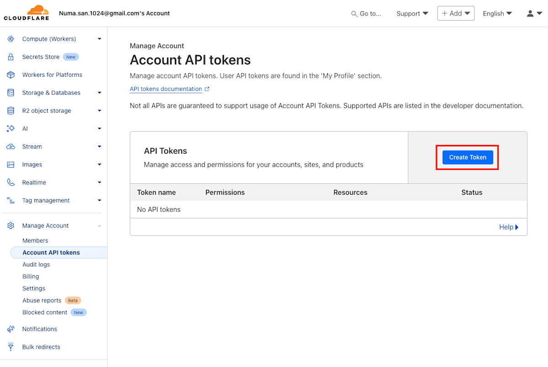Click the Resources column header
The image size is (548, 367).
click(x=350, y=192)
